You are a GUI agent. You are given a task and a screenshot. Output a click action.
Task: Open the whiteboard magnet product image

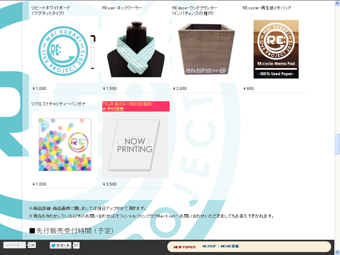67,51
